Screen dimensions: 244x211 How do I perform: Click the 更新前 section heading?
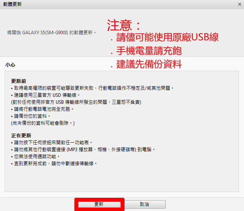tap(19, 81)
